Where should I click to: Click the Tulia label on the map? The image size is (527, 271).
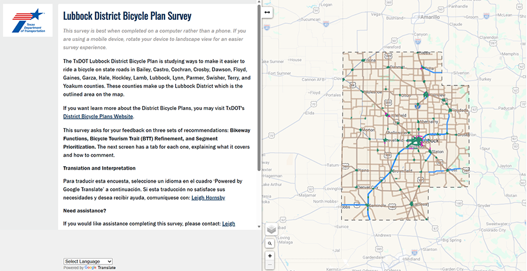pos(429,67)
